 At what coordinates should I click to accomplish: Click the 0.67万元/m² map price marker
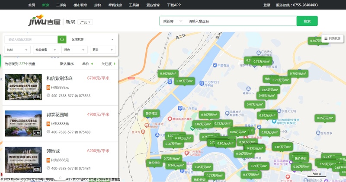(x=255, y=104)
